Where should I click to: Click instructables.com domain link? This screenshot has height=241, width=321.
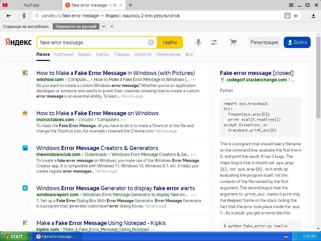[55, 120]
